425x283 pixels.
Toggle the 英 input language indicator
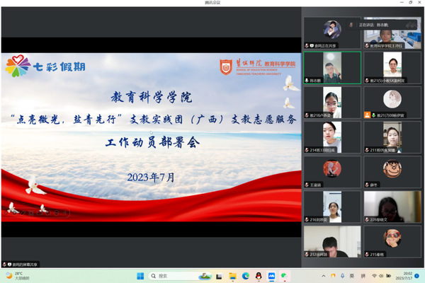(x=352, y=276)
